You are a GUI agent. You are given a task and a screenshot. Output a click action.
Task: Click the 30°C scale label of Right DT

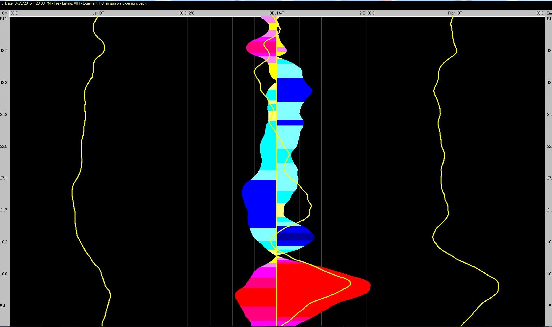pyautogui.click(x=371, y=13)
